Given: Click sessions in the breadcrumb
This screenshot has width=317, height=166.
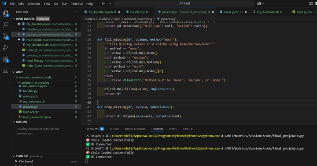Looking at the screenshot, I should point(104,19).
